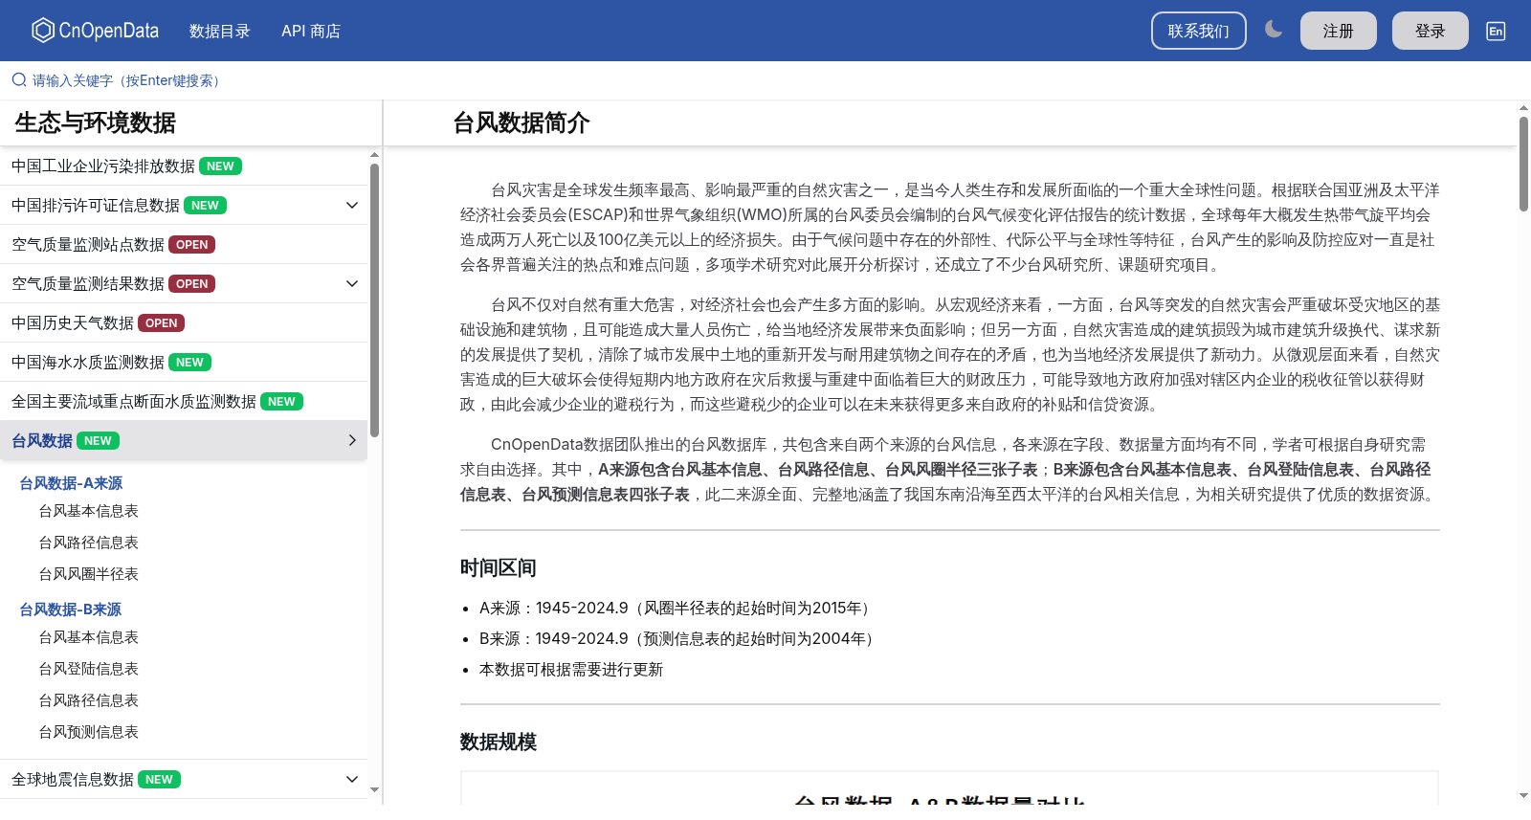Open 全国主要流域重点断面水质监测数据 item

coord(134,402)
